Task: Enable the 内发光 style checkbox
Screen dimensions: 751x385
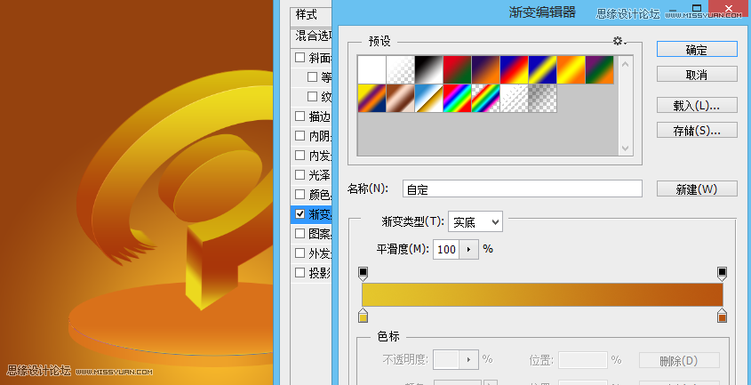Action: tap(300, 155)
